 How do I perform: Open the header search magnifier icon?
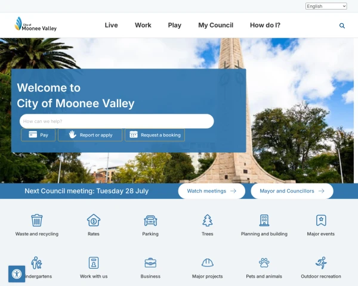[342, 26]
